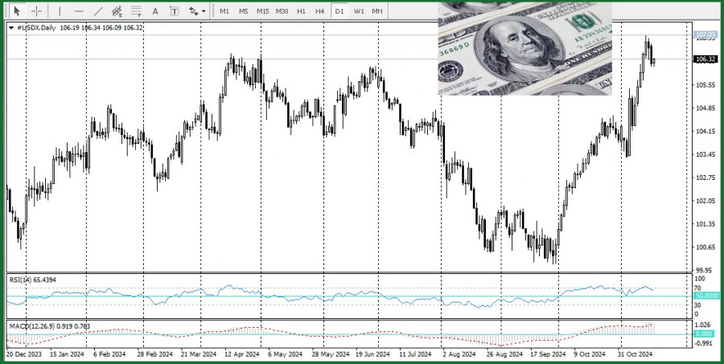Image resolution: width=724 pixels, height=364 pixels.
Task: Collapse the #USDX chart header triangle
Action: (x=11, y=27)
